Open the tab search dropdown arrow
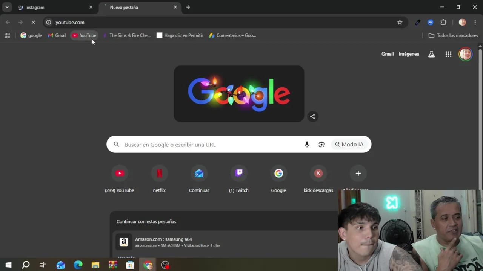The image size is (483, 271). [x=7, y=7]
